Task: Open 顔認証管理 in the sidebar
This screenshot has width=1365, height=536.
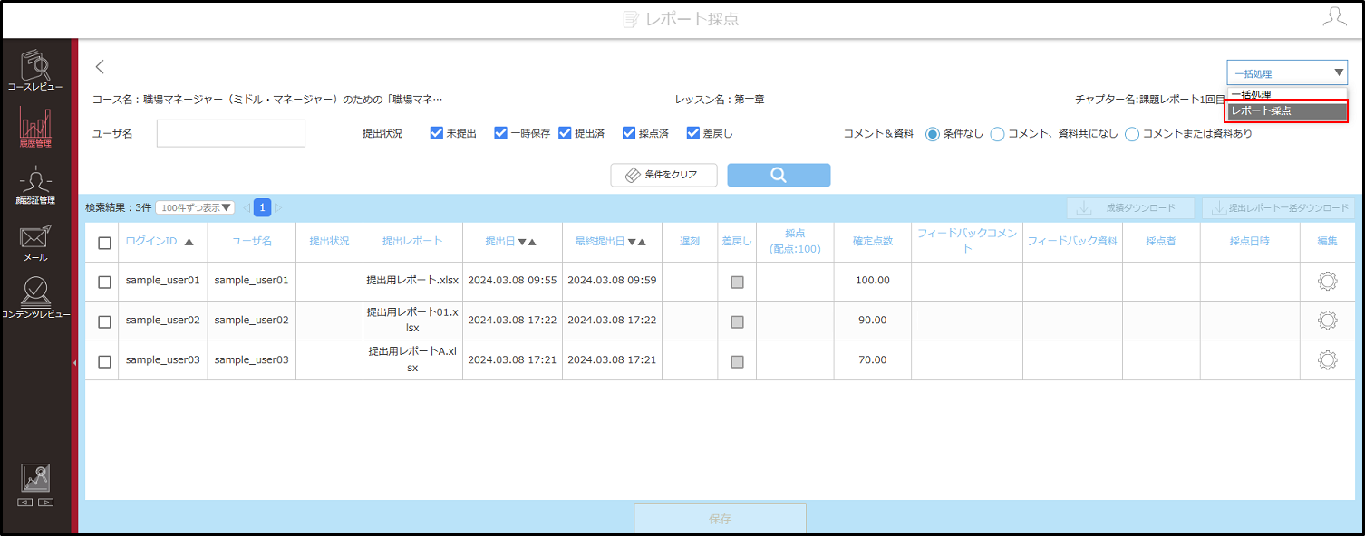Action: 35,184
